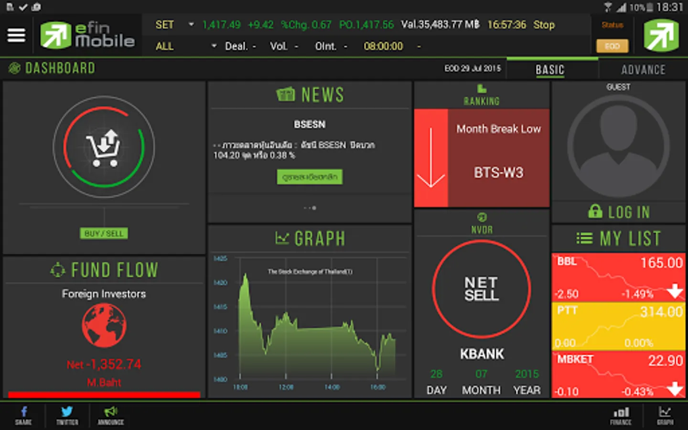
Task: Tap the NVDR year value 2015
Action: point(527,374)
